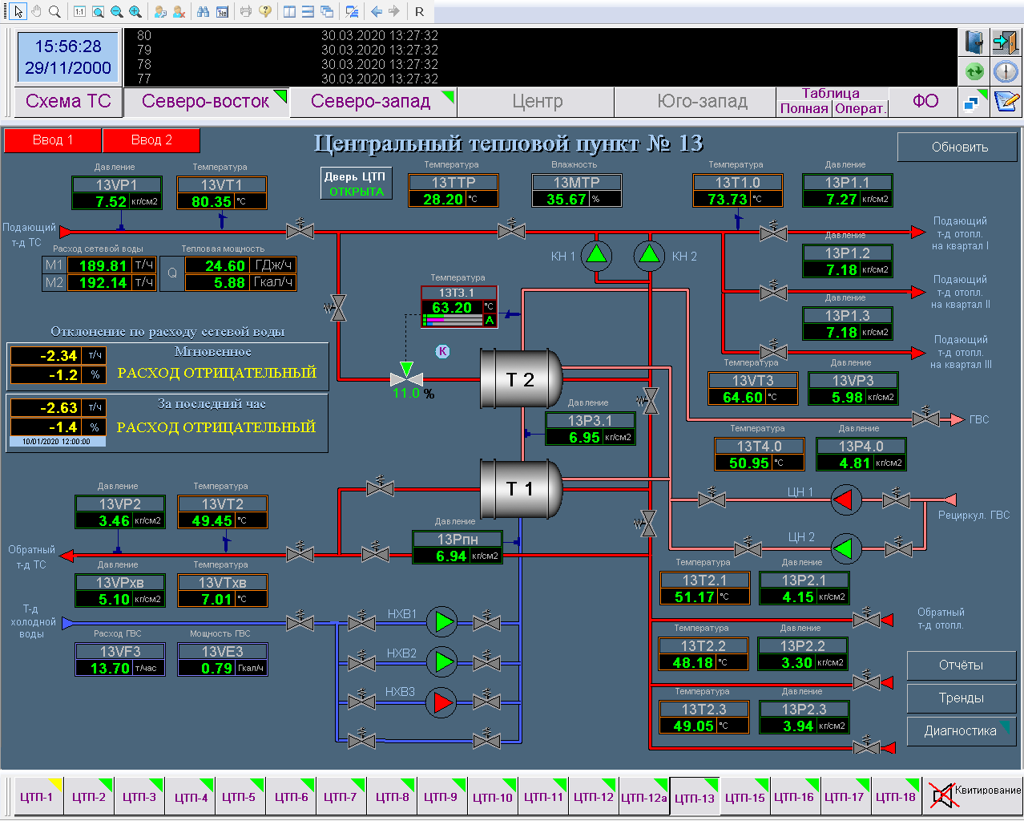
Task: Click the Дверь ЦТП ОТКРЫТА status box
Action: point(357,184)
